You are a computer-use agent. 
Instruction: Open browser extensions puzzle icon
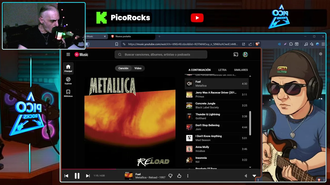291,44
